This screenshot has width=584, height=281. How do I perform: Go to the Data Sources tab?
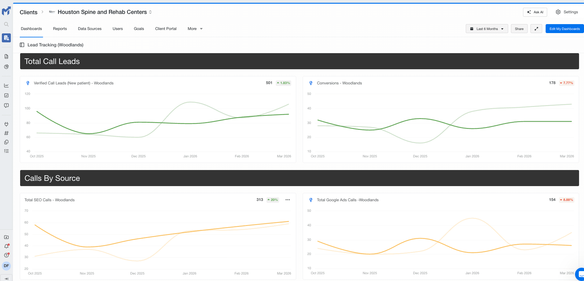pyautogui.click(x=90, y=29)
